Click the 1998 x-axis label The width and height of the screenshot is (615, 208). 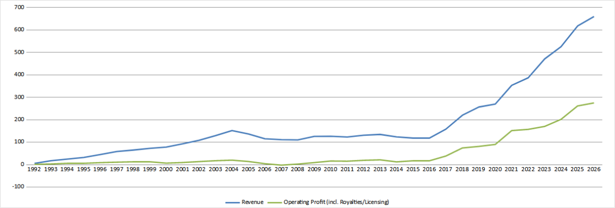pyautogui.click(x=134, y=170)
